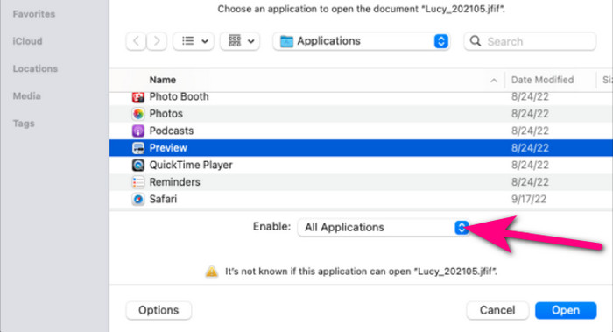The height and width of the screenshot is (332, 613).
Task: Open the grid grouping options dropdown
Action: (x=240, y=41)
